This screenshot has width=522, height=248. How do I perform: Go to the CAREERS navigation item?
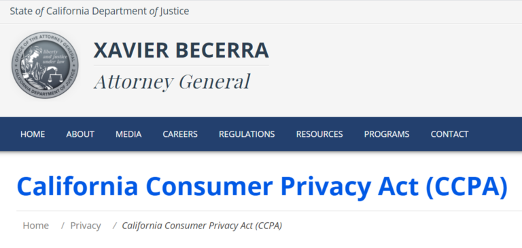pos(180,134)
